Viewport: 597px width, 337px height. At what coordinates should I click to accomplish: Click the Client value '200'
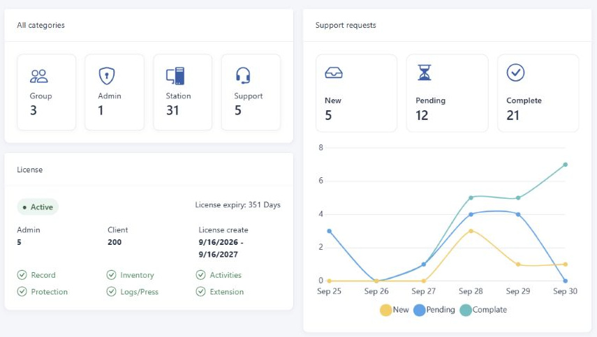click(115, 242)
